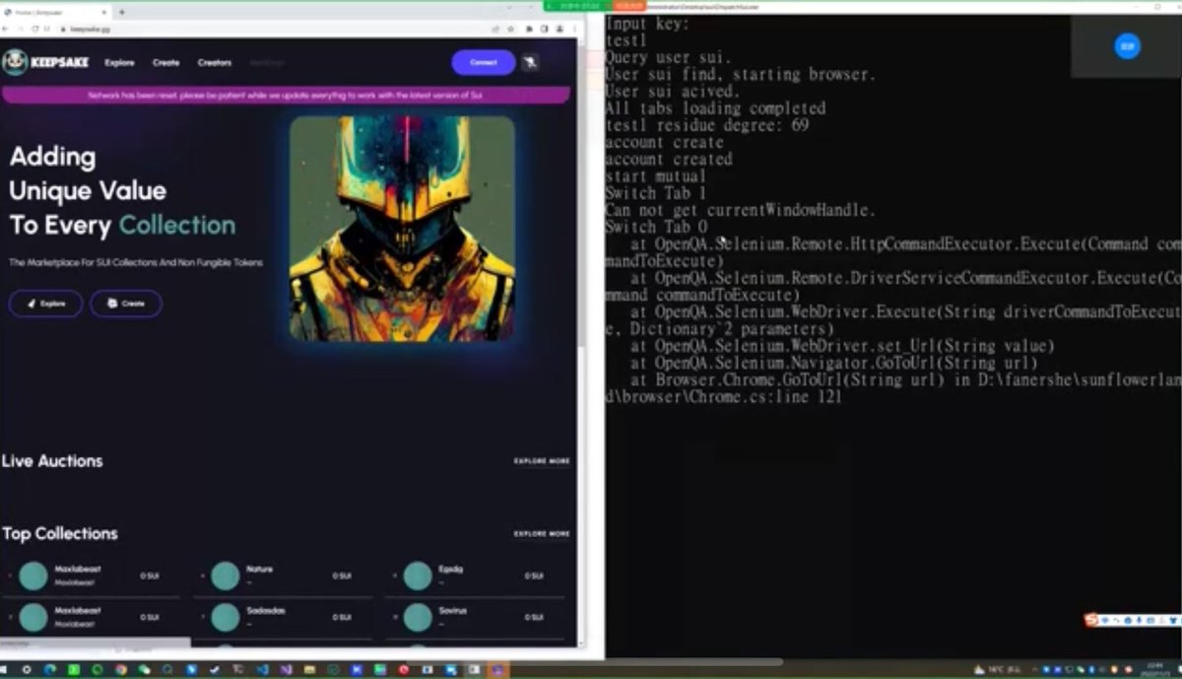Click the taskbar clock
This screenshot has height=679, width=1182.
tap(1154, 669)
